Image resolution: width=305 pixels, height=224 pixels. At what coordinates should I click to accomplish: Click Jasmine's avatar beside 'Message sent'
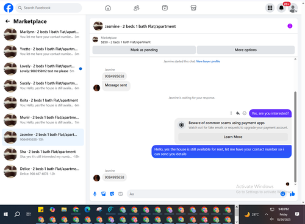coord(96,88)
